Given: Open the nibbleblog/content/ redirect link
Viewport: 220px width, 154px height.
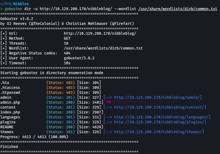Looking at the screenshot, I should point(160,107).
